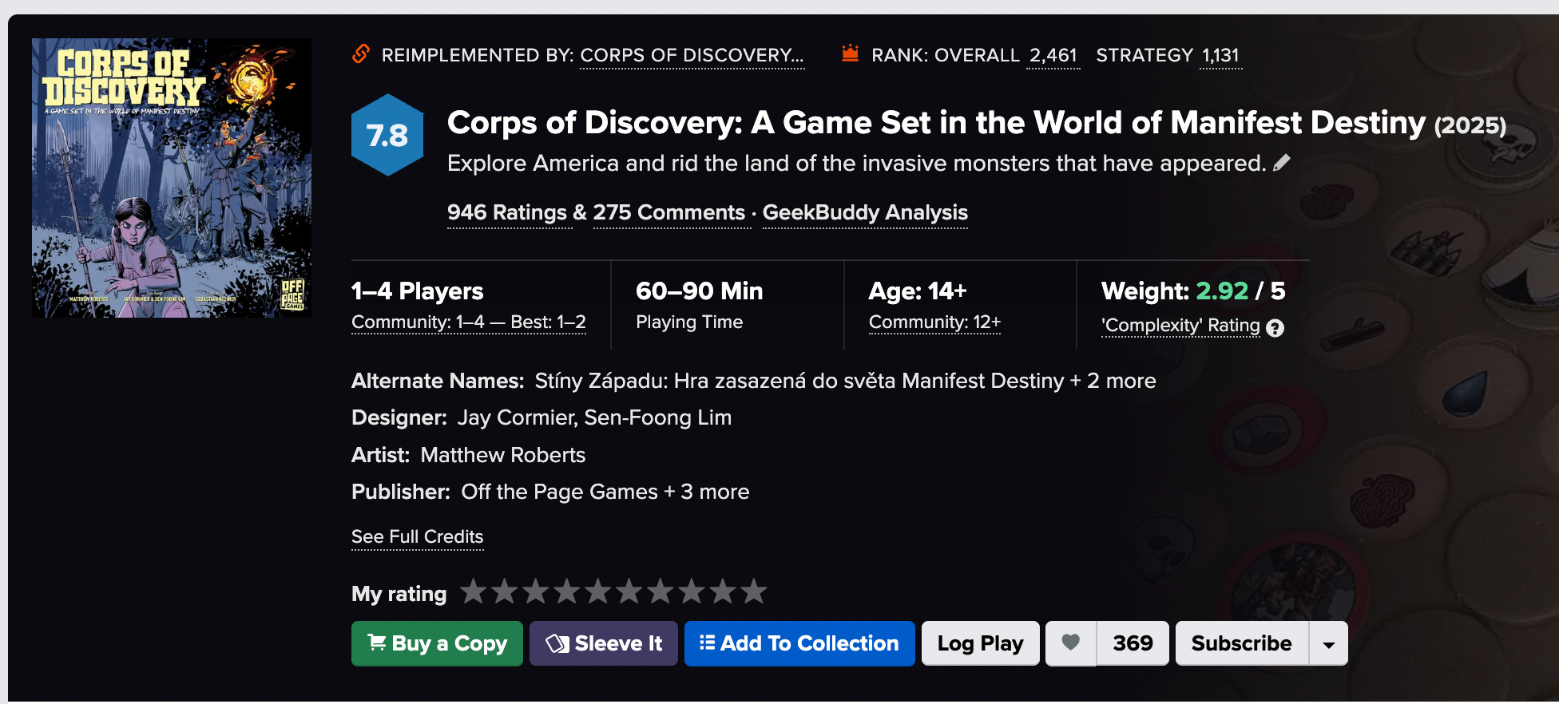Open publisher Off the Page Games
This screenshot has width=1559, height=704.
[x=559, y=492]
